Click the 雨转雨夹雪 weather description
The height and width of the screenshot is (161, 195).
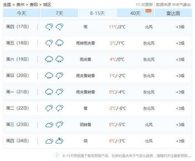pos(85,43)
